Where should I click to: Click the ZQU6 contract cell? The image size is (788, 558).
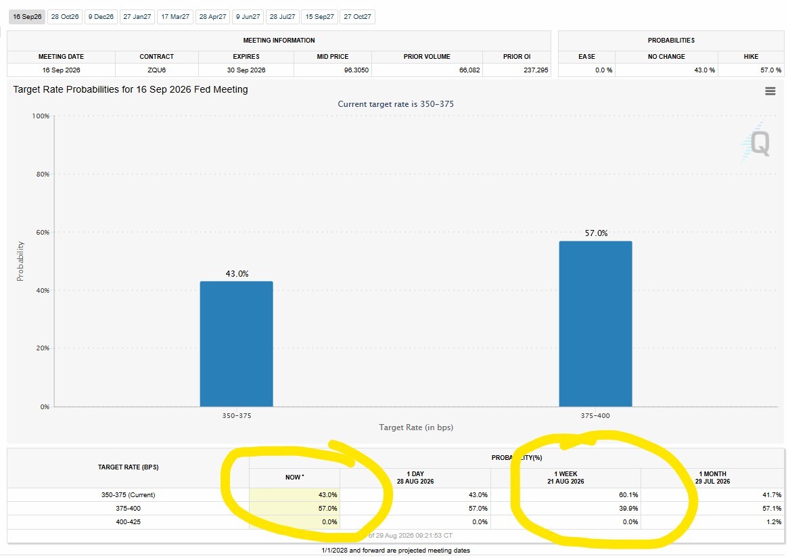click(157, 70)
